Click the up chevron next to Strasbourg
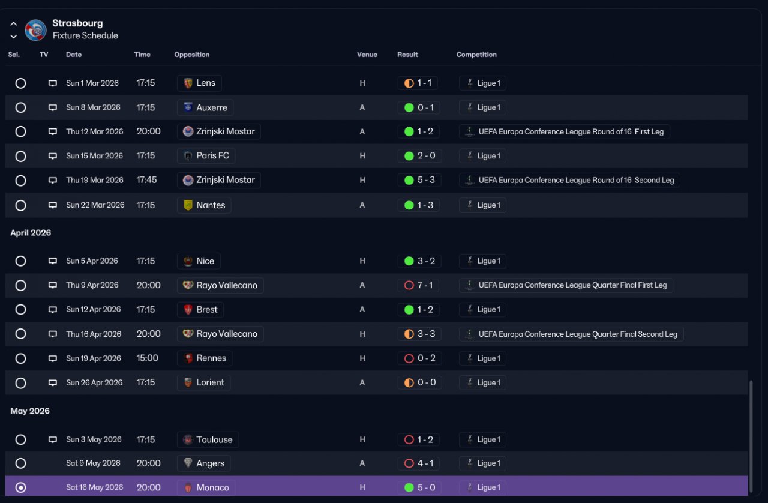768x503 pixels. tap(13, 24)
